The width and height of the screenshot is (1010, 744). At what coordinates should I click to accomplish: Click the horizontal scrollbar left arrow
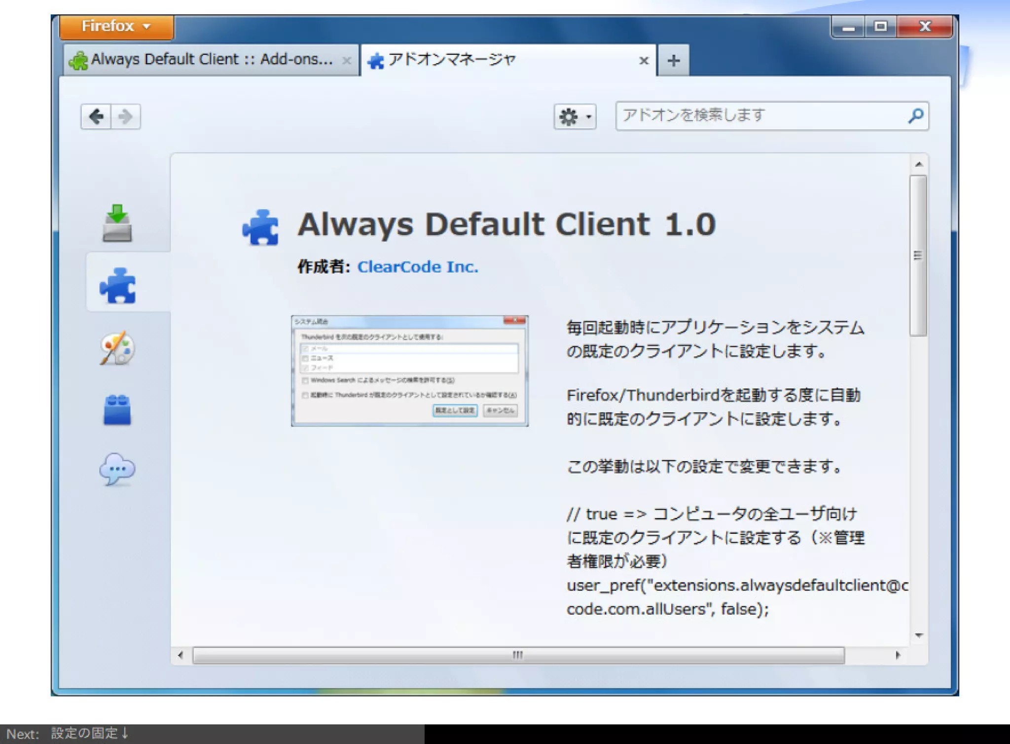[x=180, y=655]
